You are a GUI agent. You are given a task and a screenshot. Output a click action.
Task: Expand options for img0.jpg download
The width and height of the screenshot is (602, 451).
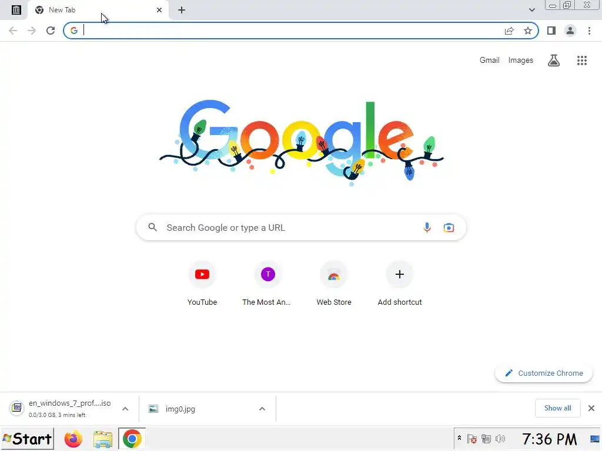pyautogui.click(x=262, y=409)
